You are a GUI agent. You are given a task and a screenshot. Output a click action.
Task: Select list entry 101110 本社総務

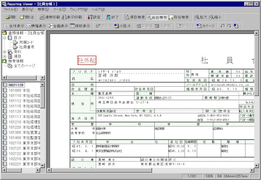[x=24, y=96]
